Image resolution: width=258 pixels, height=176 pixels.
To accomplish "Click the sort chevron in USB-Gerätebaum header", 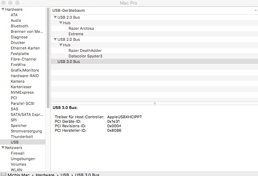I will coord(256,10).
